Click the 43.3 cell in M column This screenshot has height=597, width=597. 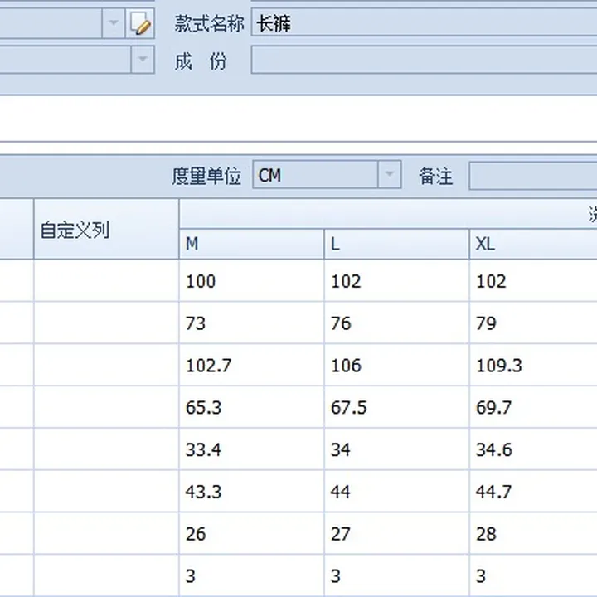click(x=250, y=492)
